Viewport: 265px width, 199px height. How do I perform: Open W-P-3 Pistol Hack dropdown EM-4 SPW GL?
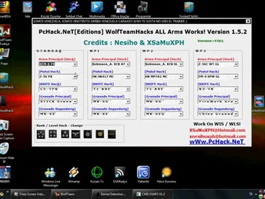coord(218,77)
